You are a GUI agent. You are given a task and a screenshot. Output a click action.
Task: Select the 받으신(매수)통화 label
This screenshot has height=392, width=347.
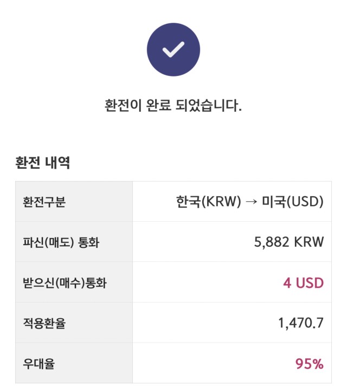click(65, 282)
